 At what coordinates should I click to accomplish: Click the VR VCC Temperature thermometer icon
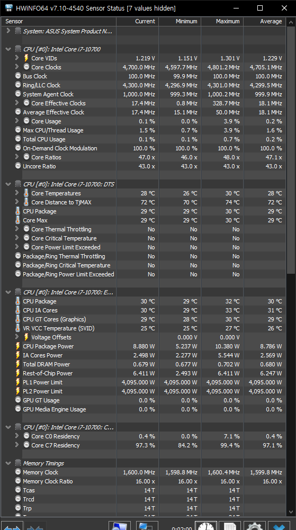click(17, 328)
